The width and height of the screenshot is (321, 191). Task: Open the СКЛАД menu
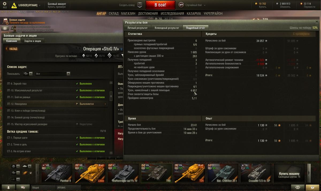tap(114, 14)
